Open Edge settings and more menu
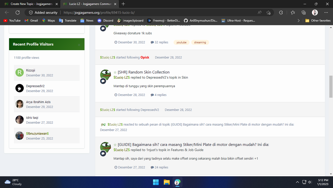Screen dimensions: 333x188 (326, 12)
